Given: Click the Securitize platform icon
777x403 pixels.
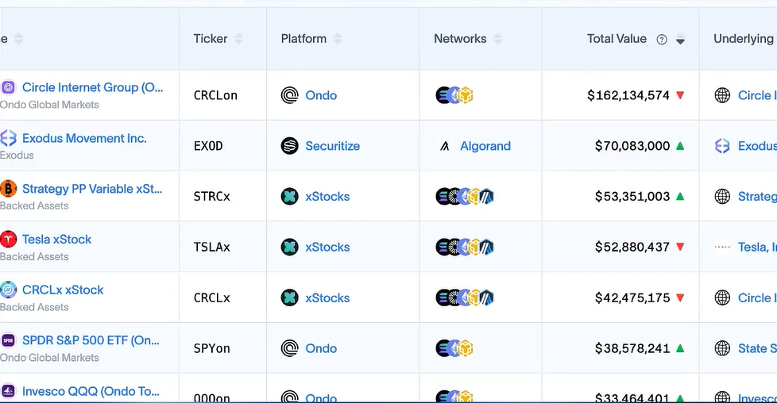Looking at the screenshot, I should click(290, 146).
